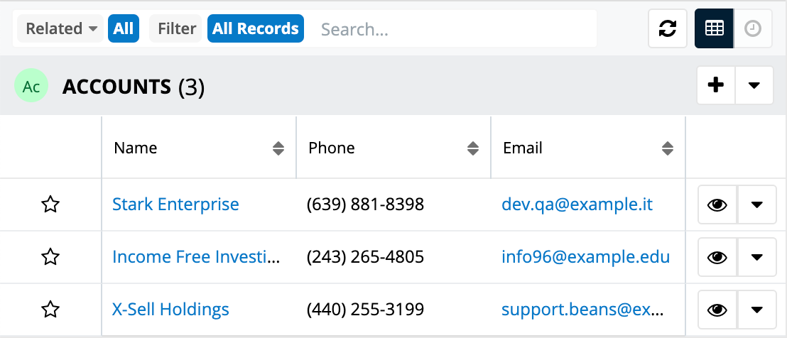787x338 pixels.
Task: Star the X-Sell Holdings account
Action: click(x=50, y=310)
